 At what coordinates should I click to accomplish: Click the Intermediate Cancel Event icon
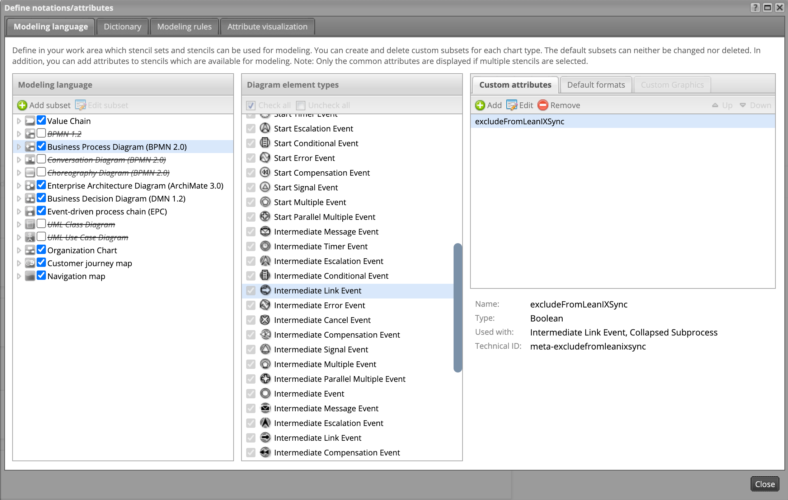click(265, 320)
